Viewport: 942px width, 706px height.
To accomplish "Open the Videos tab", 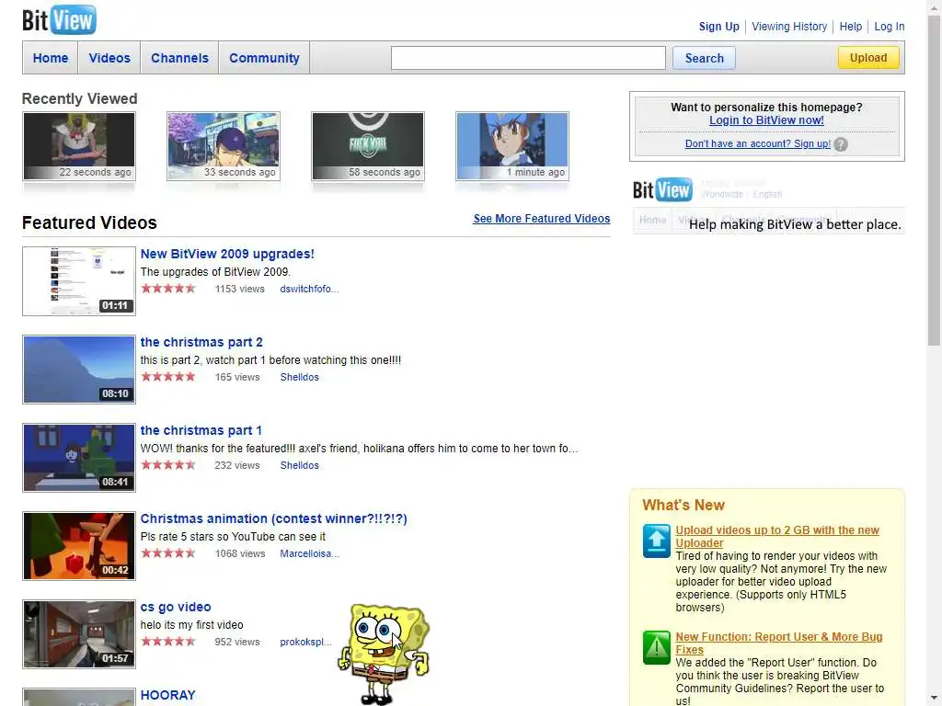I will (x=109, y=58).
